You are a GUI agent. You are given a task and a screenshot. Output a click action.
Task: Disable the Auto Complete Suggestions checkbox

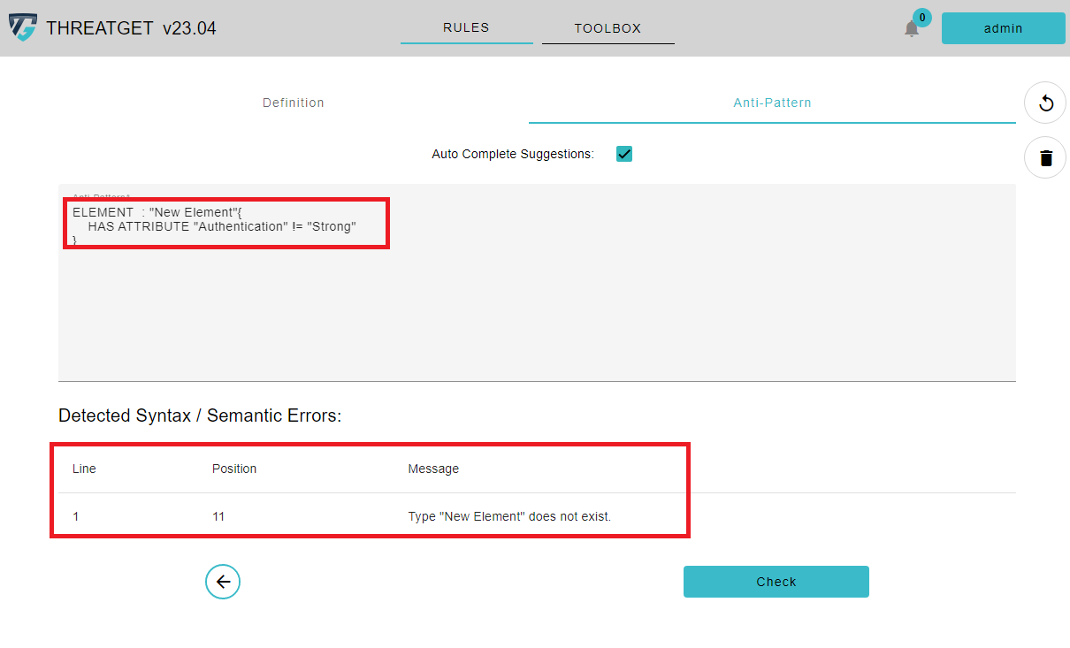pos(624,154)
